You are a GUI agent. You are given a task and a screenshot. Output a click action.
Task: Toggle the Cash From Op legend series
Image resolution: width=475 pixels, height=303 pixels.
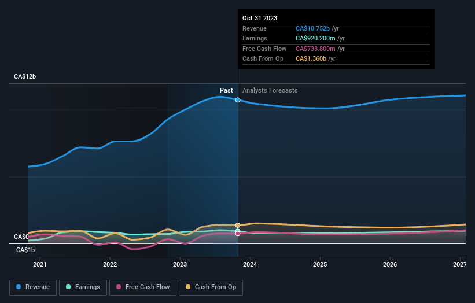211,287
